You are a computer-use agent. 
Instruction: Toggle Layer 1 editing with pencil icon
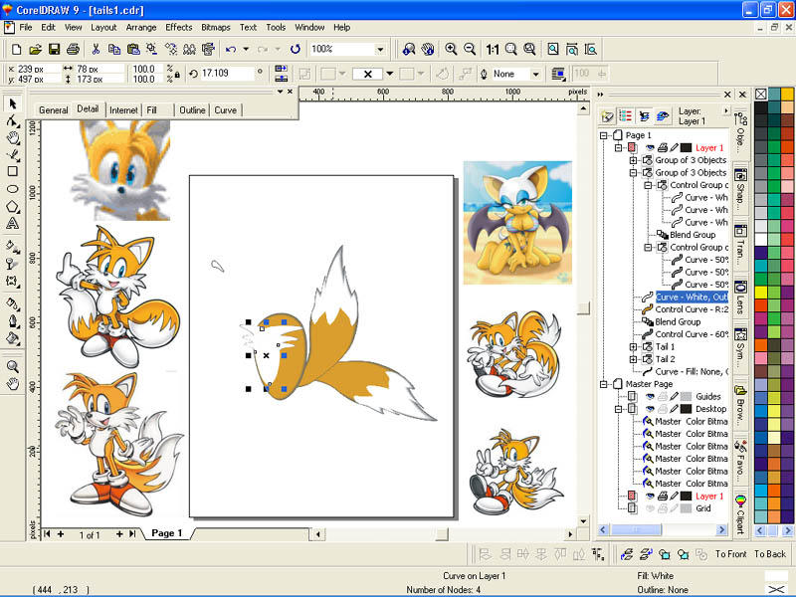coord(674,147)
